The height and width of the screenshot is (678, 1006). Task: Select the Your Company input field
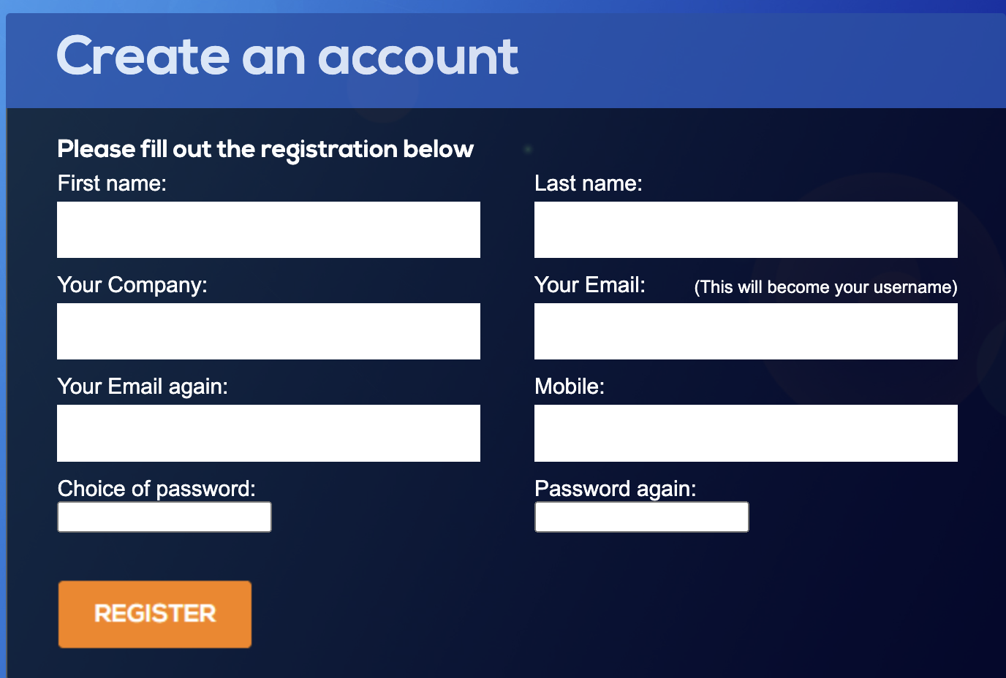268,331
